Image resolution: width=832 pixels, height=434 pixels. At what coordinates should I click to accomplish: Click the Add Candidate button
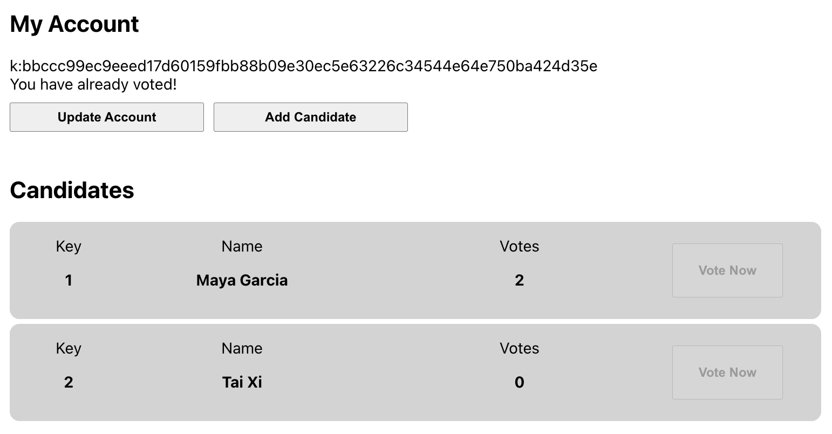coord(310,117)
